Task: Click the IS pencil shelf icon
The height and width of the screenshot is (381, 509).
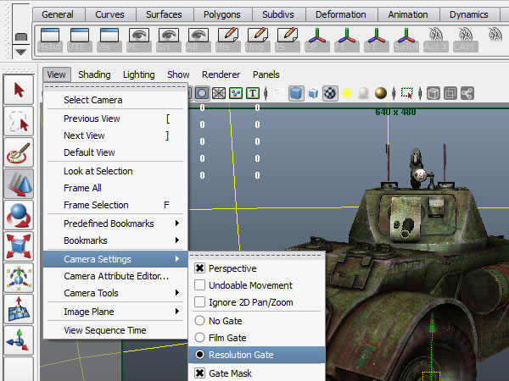Action: pos(288,40)
